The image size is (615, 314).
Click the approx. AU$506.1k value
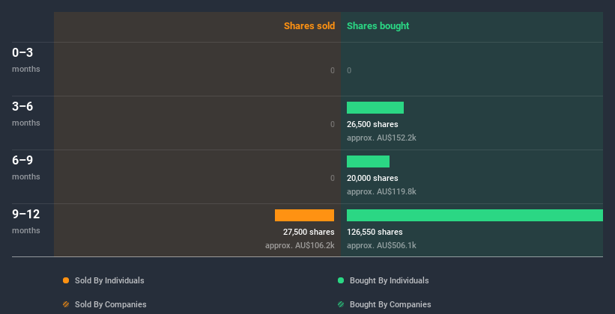click(381, 245)
